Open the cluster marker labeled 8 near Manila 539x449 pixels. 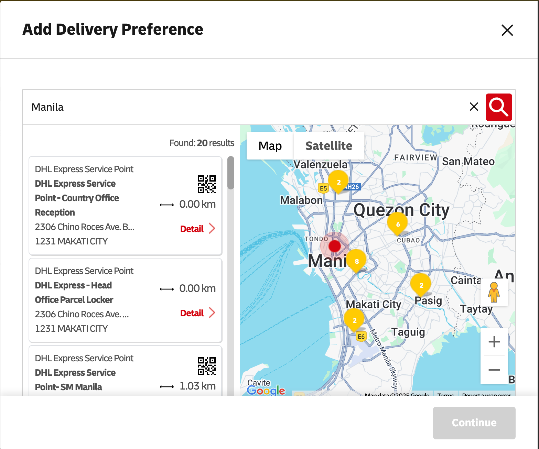pyautogui.click(x=357, y=261)
